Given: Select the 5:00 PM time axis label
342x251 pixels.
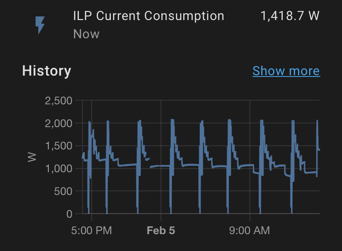Looking at the screenshot, I should point(92,231).
